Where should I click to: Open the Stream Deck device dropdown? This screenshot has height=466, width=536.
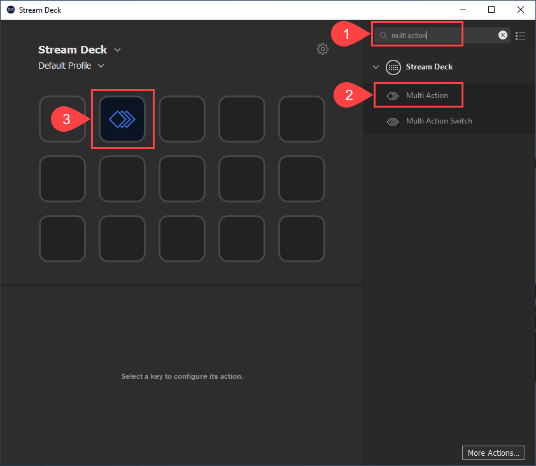click(x=117, y=50)
